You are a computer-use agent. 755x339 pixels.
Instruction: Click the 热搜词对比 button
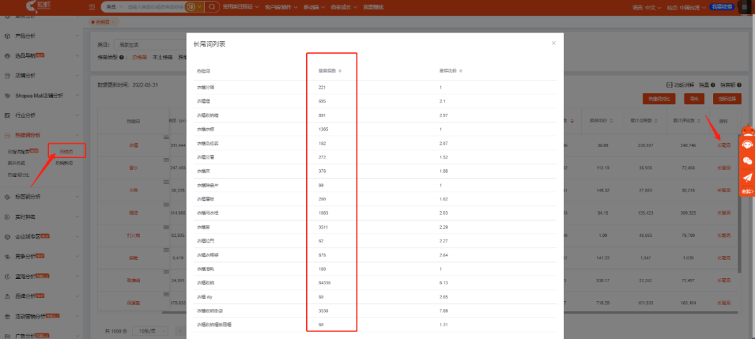[x=659, y=99]
